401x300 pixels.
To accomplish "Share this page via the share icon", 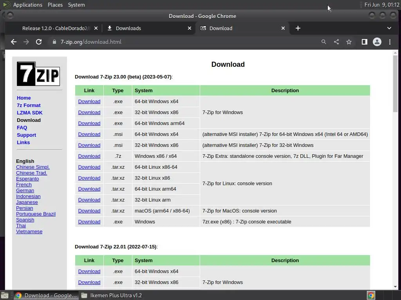I will point(336,42).
